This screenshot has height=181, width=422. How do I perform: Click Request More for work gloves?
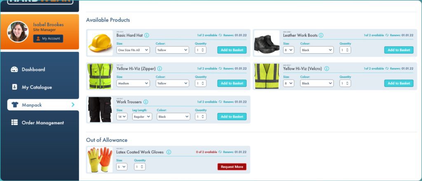(x=232, y=167)
